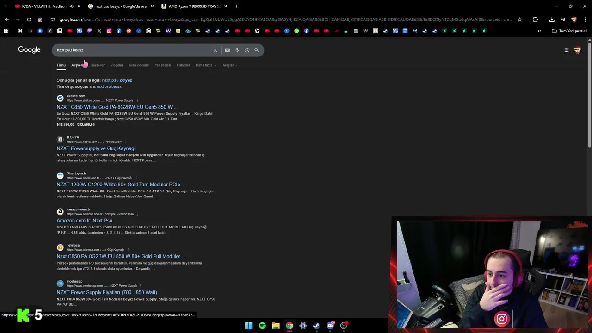The height and width of the screenshot is (333, 592).
Task: Open more options for ITOPYA result
Action: [125, 142]
